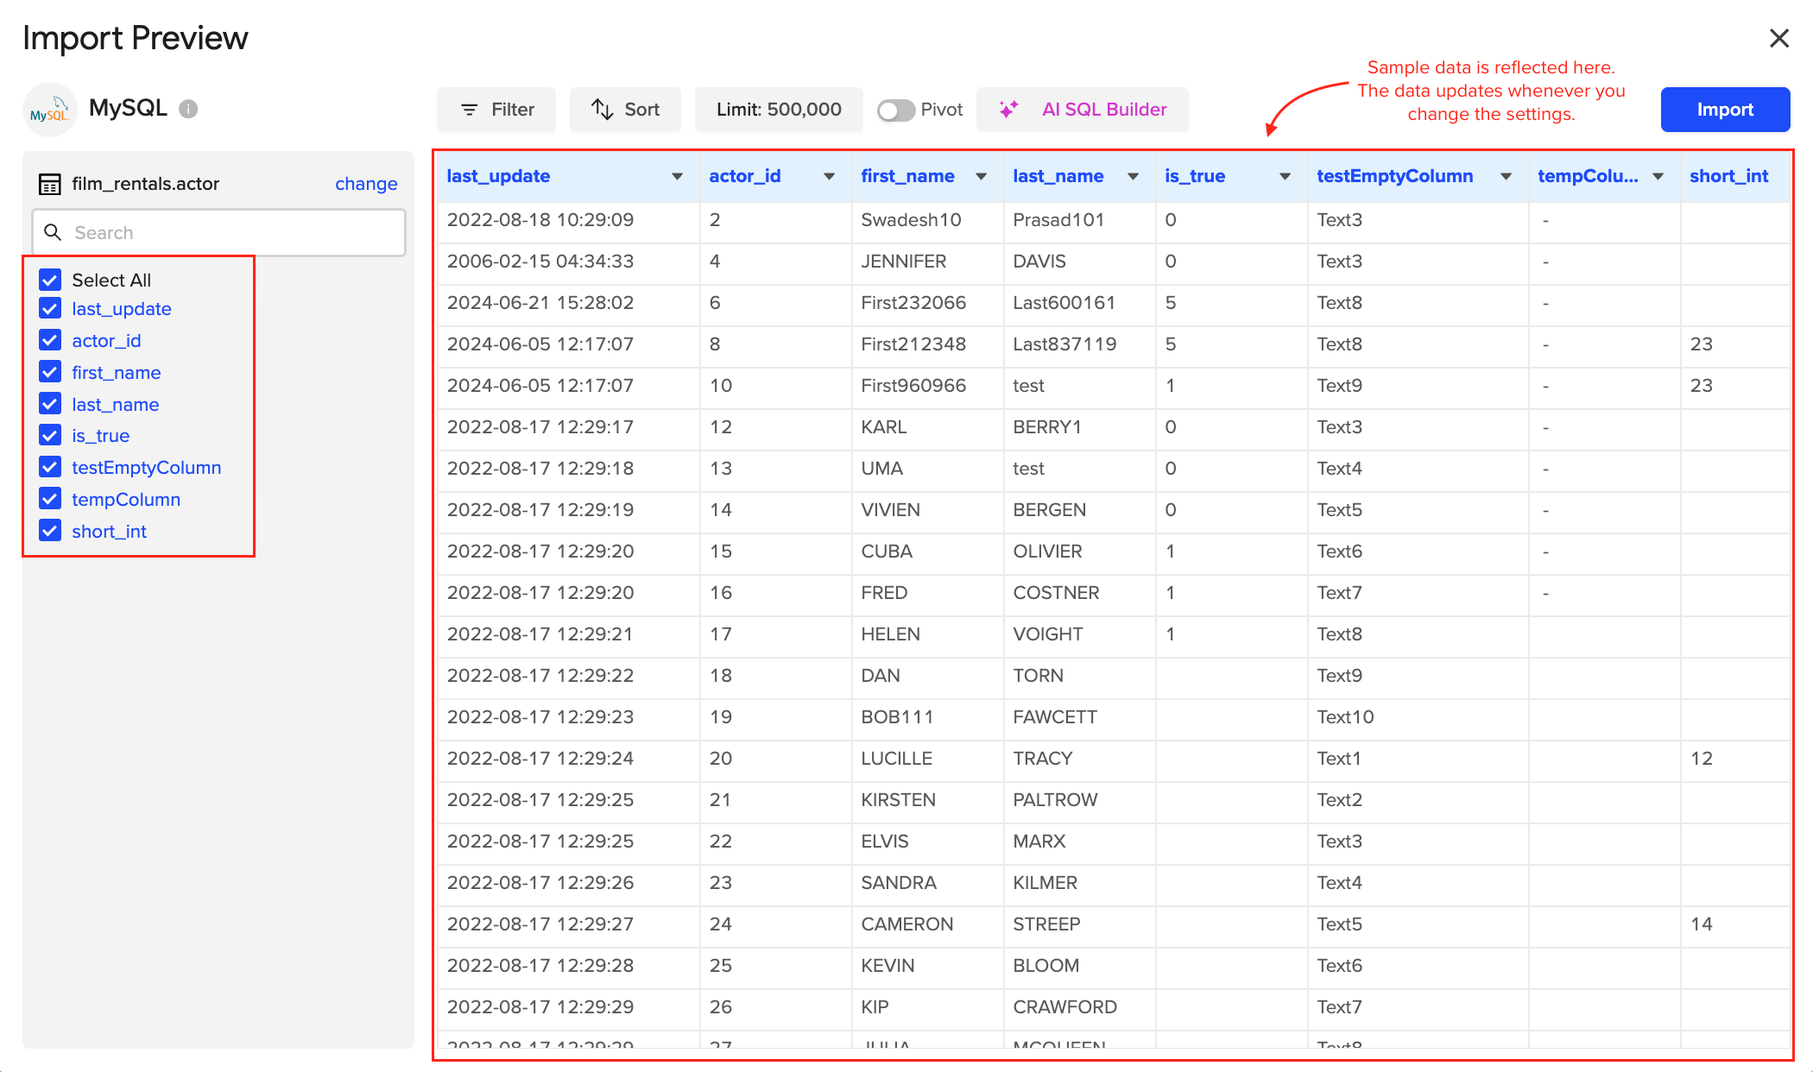The image size is (1813, 1072).
Task: Close the Import Preview dialog
Action: (x=1779, y=37)
